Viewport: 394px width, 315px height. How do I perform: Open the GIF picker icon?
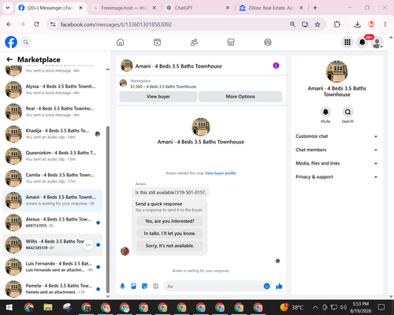coord(156,286)
